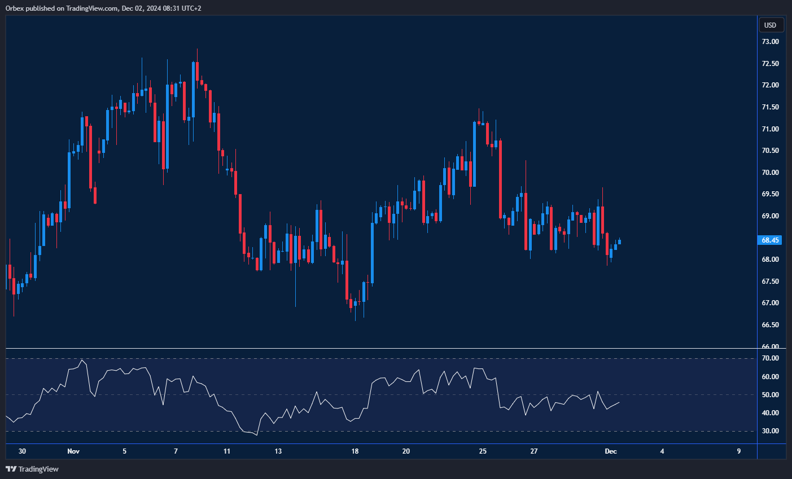This screenshot has width=792, height=479.
Task: Click the 30 date label on the time axis
Action: [22, 451]
